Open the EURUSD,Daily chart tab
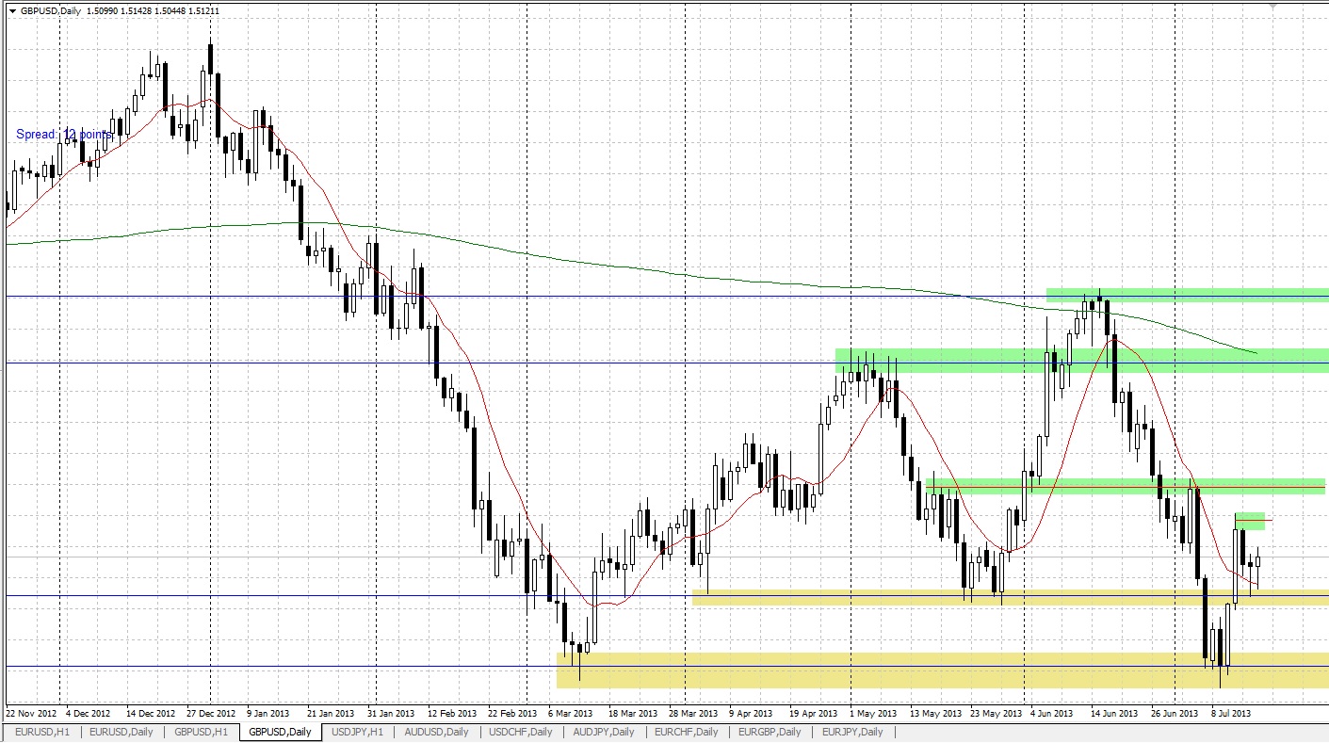This screenshot has height=743, width=1329. [121, 732]
